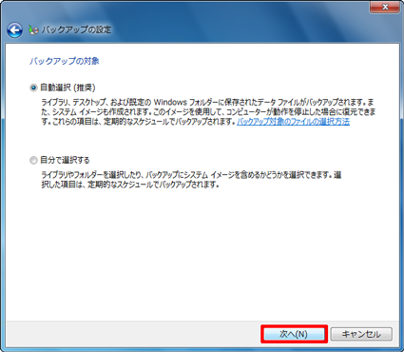Dismiss the wizard with キャンセル
This screenshot has width=404, height=352.
(361, 334)
